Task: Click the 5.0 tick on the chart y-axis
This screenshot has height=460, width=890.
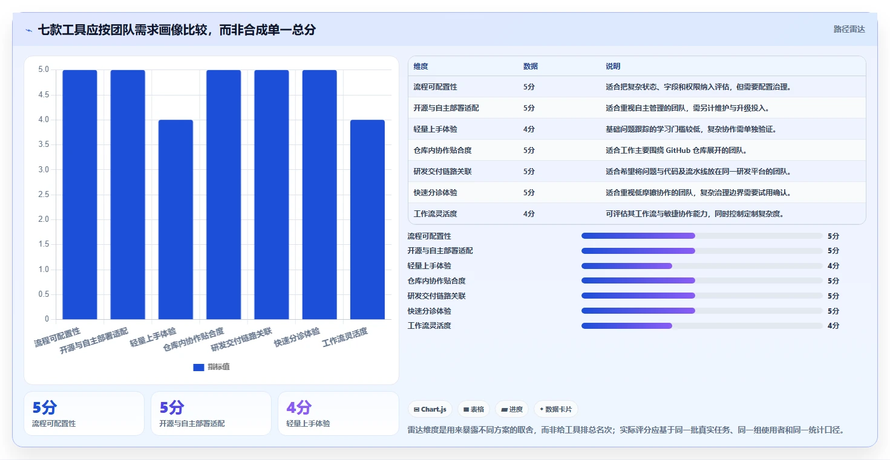Action: pos(44,70)
